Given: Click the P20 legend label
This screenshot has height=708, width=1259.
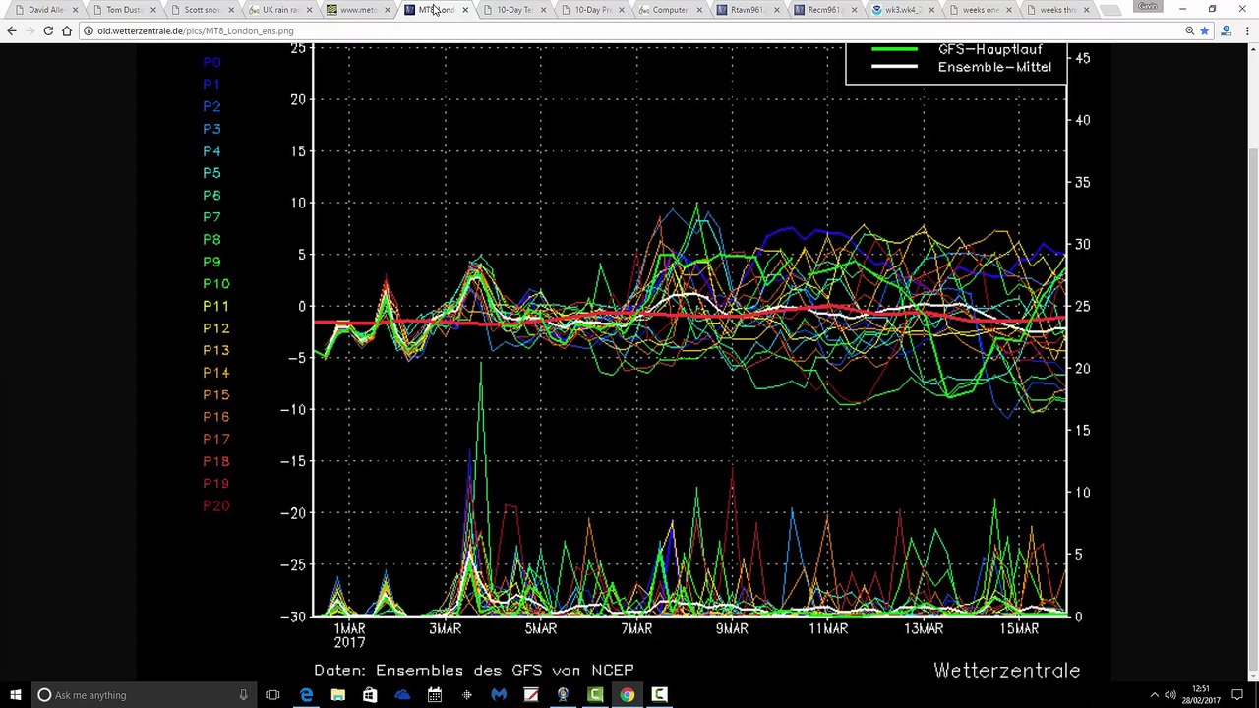Looking at the screenshot, I should 215,506.
